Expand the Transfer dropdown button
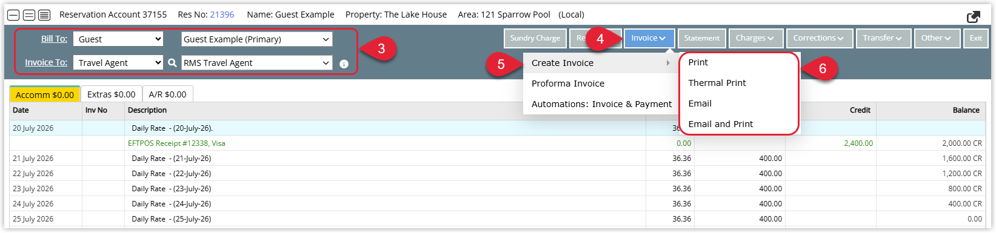The width and height of the screenshot is (996, 233). [883, 38]
